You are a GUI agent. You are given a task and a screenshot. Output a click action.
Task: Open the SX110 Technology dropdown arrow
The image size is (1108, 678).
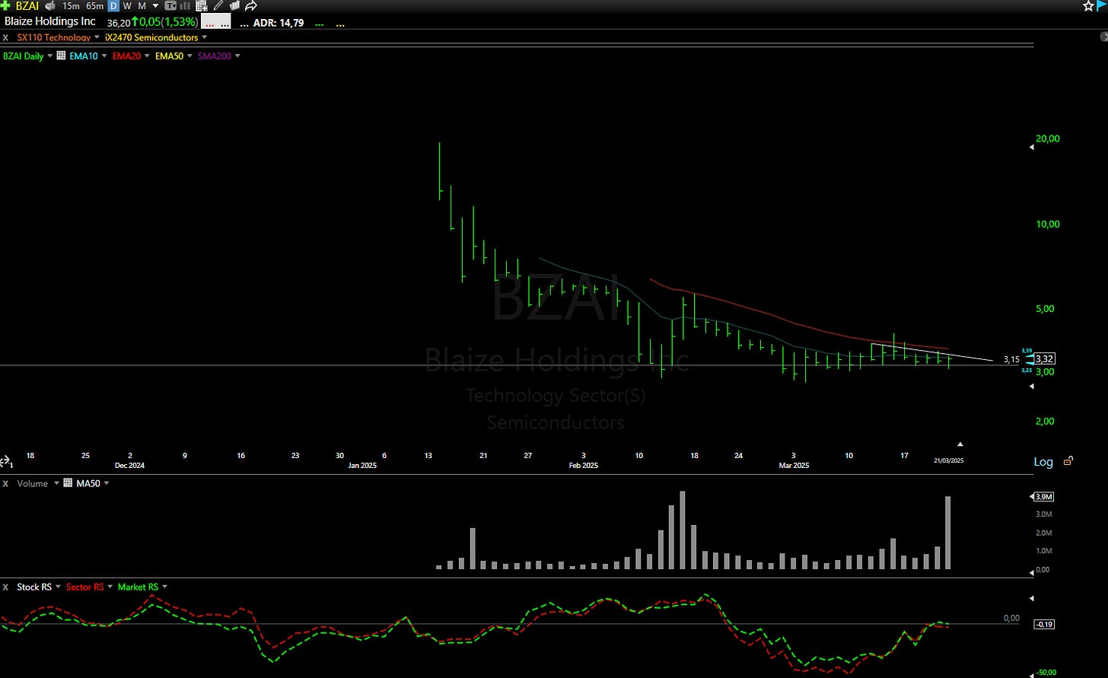97,37
